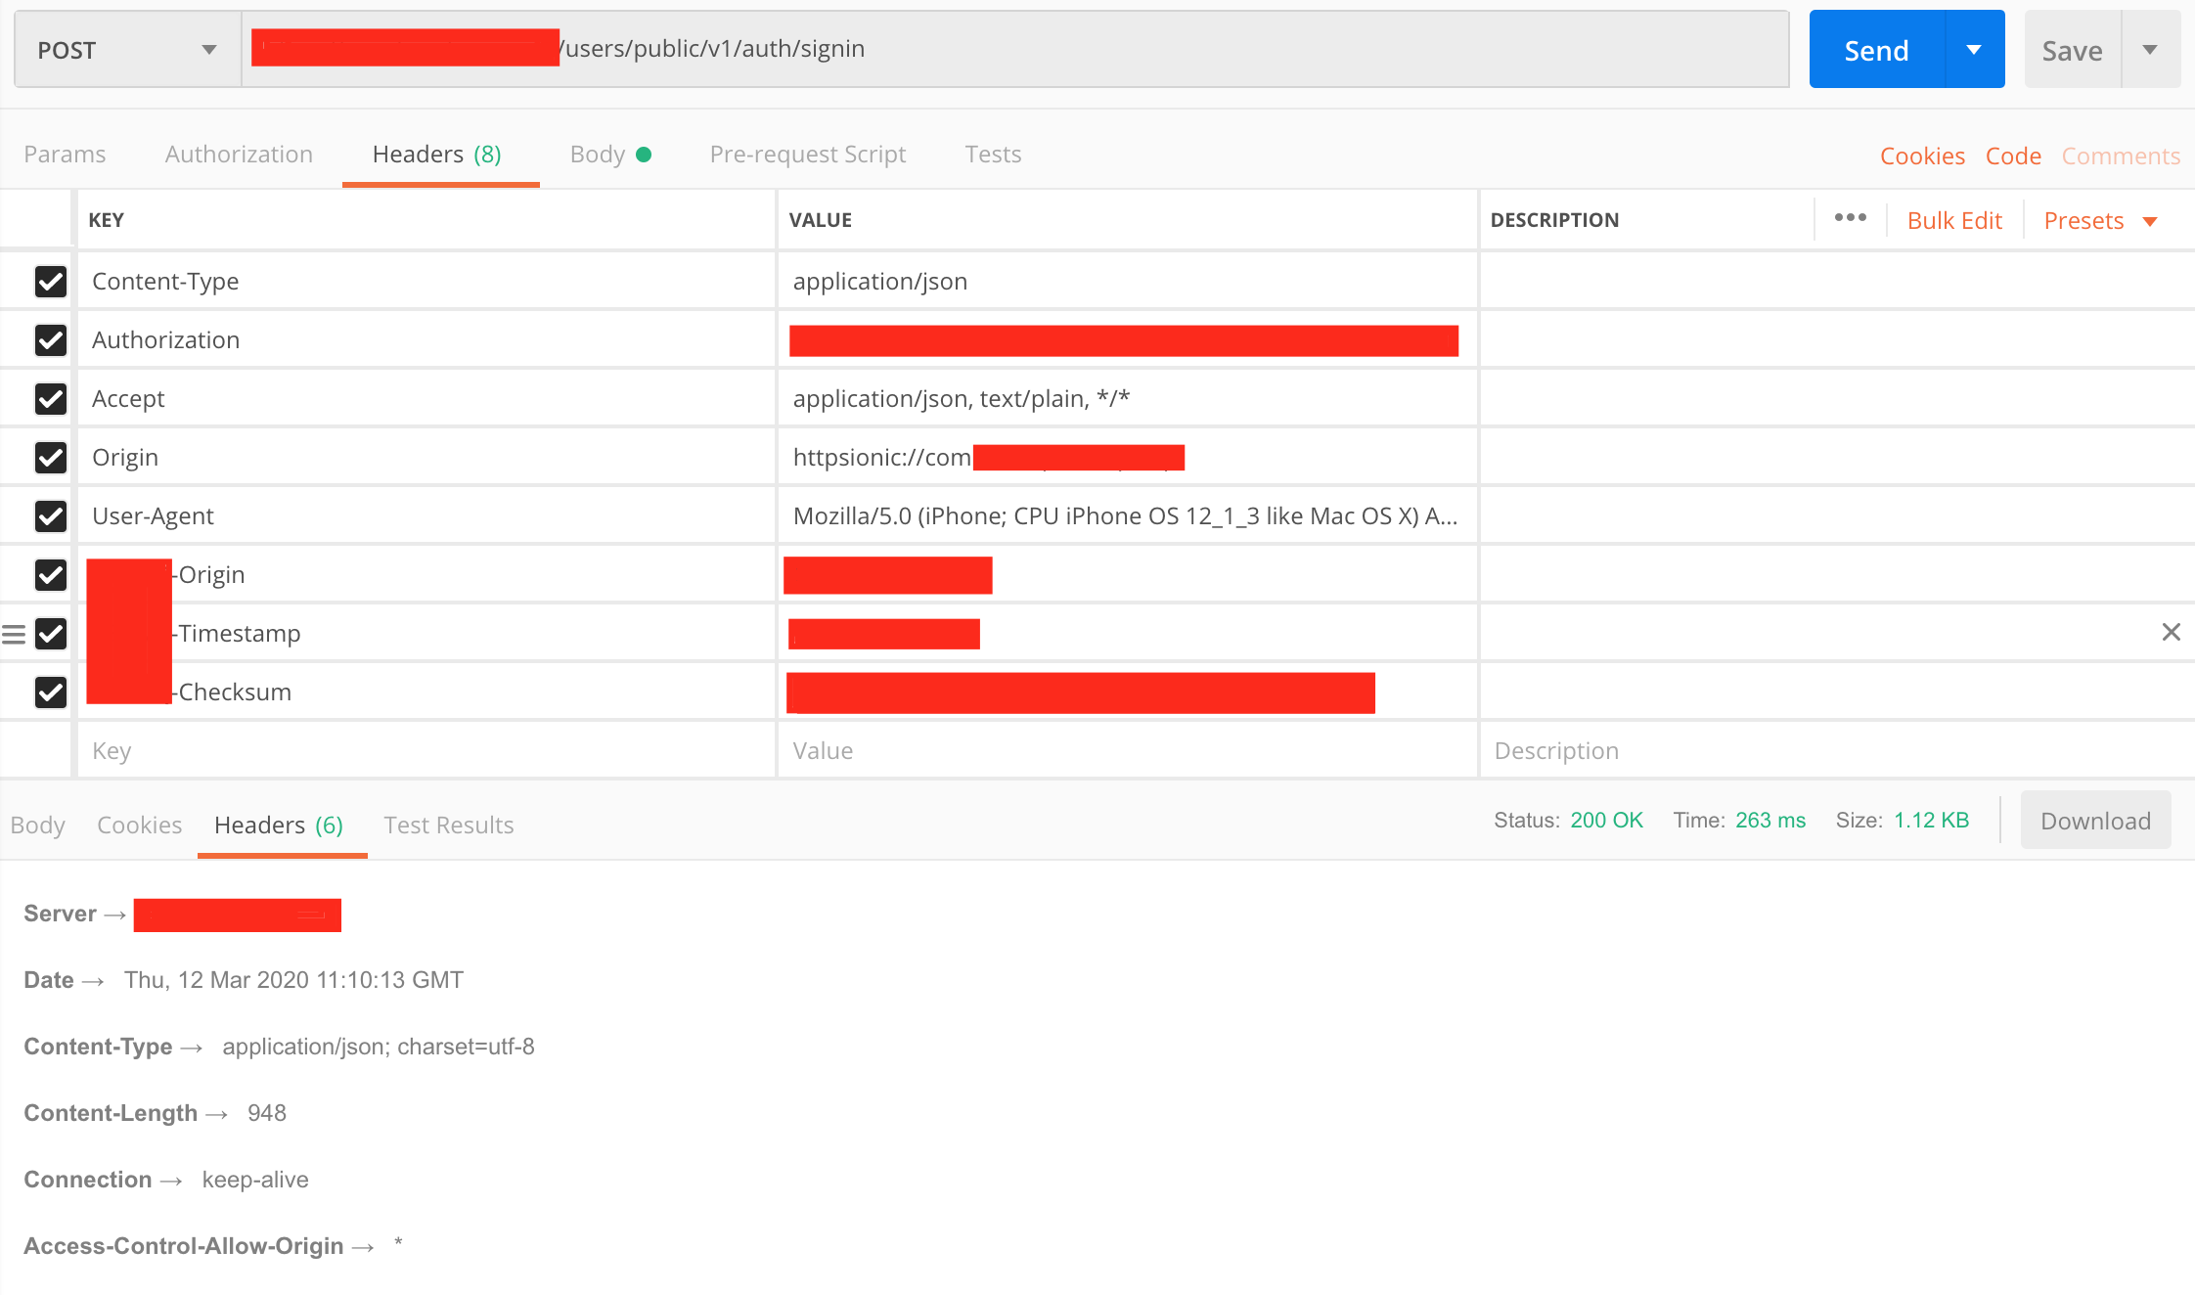Uncheck the Content-Type header checkbox
Image resolution: width=2195 pixels, height=1295 pixels.
point(51,281)
